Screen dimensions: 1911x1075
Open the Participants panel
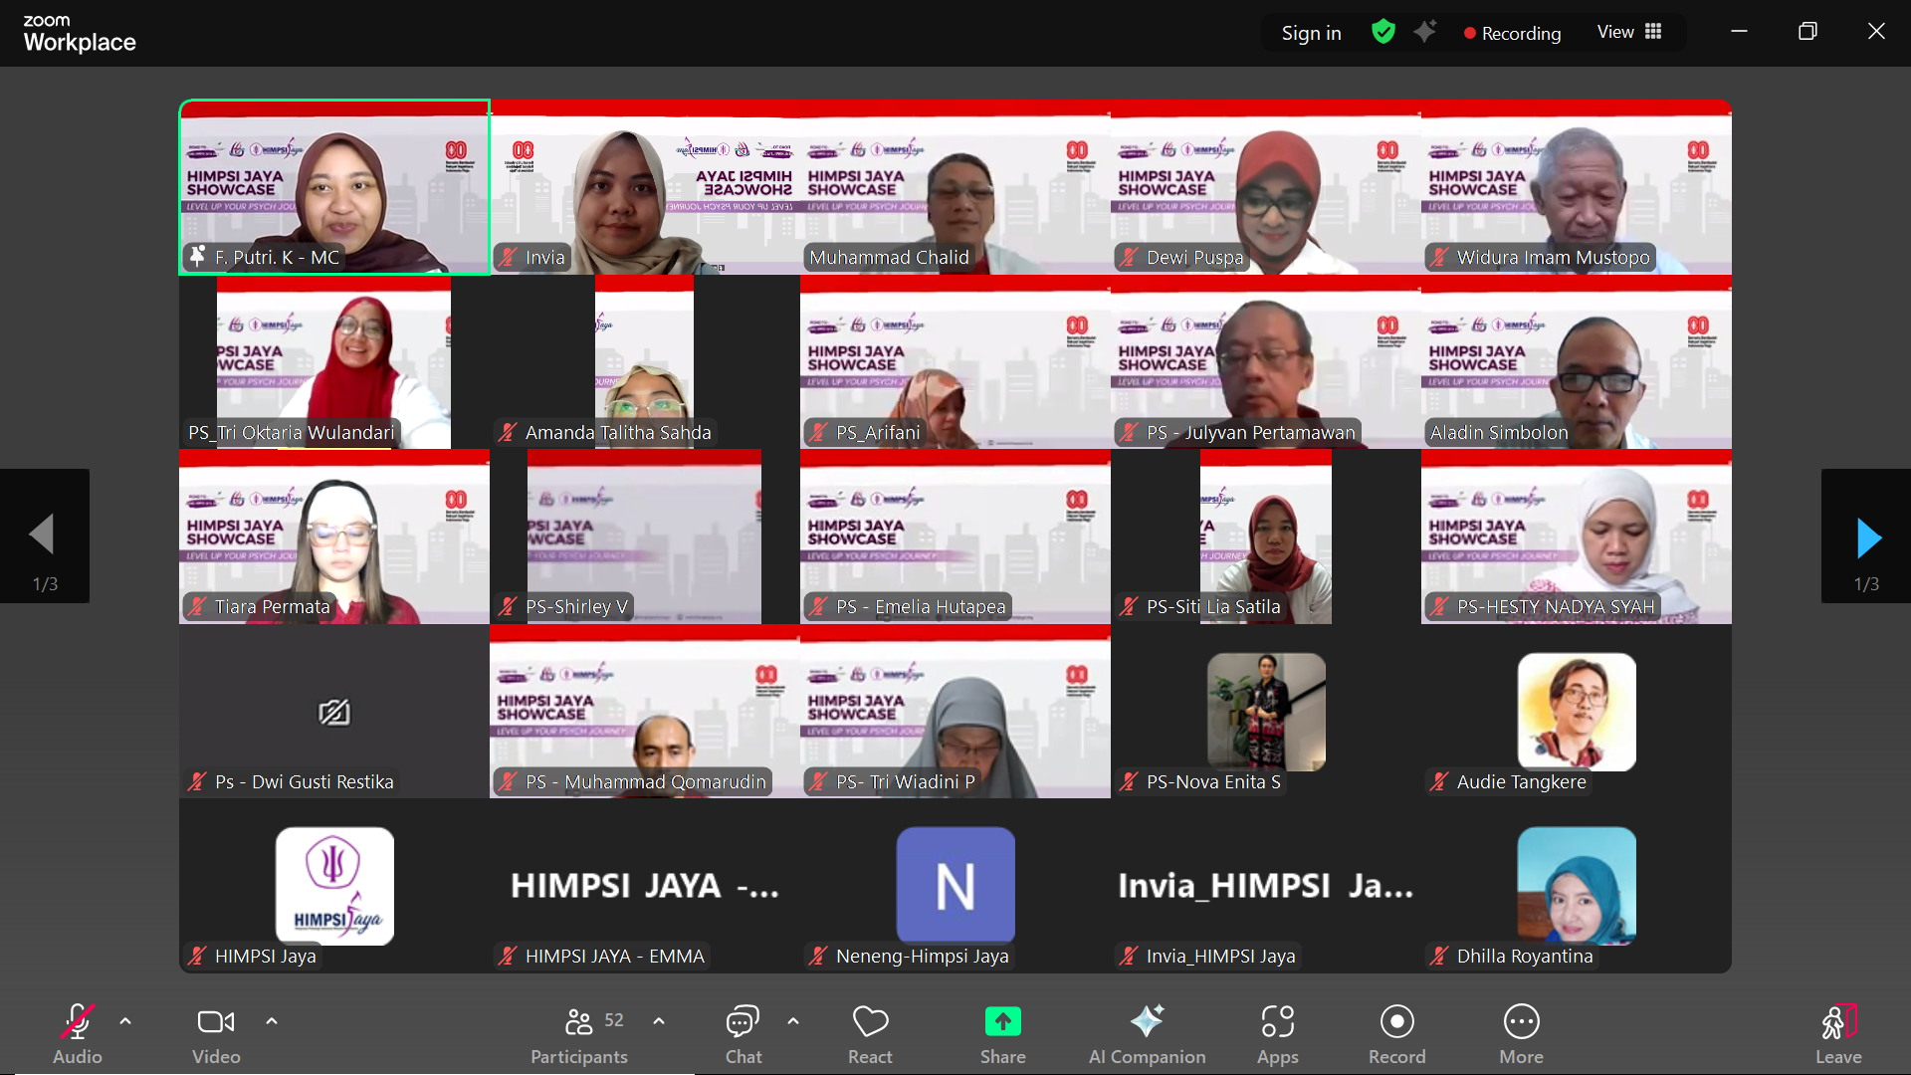[579, 1035]
